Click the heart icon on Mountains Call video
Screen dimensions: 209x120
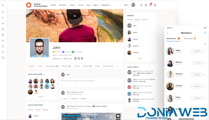pyautogui.click(x=118, y=116)
